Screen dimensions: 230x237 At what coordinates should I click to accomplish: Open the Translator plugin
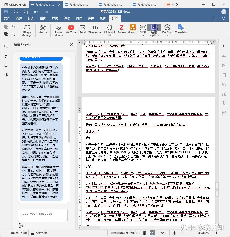[181, 29]
